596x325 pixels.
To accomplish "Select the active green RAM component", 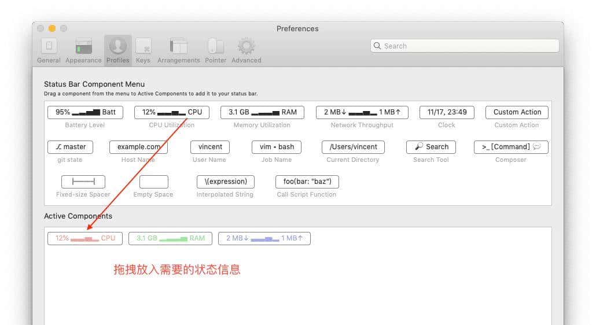I will [x=170, y=238].
